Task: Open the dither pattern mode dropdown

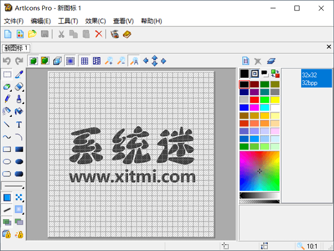Action: 19,198
